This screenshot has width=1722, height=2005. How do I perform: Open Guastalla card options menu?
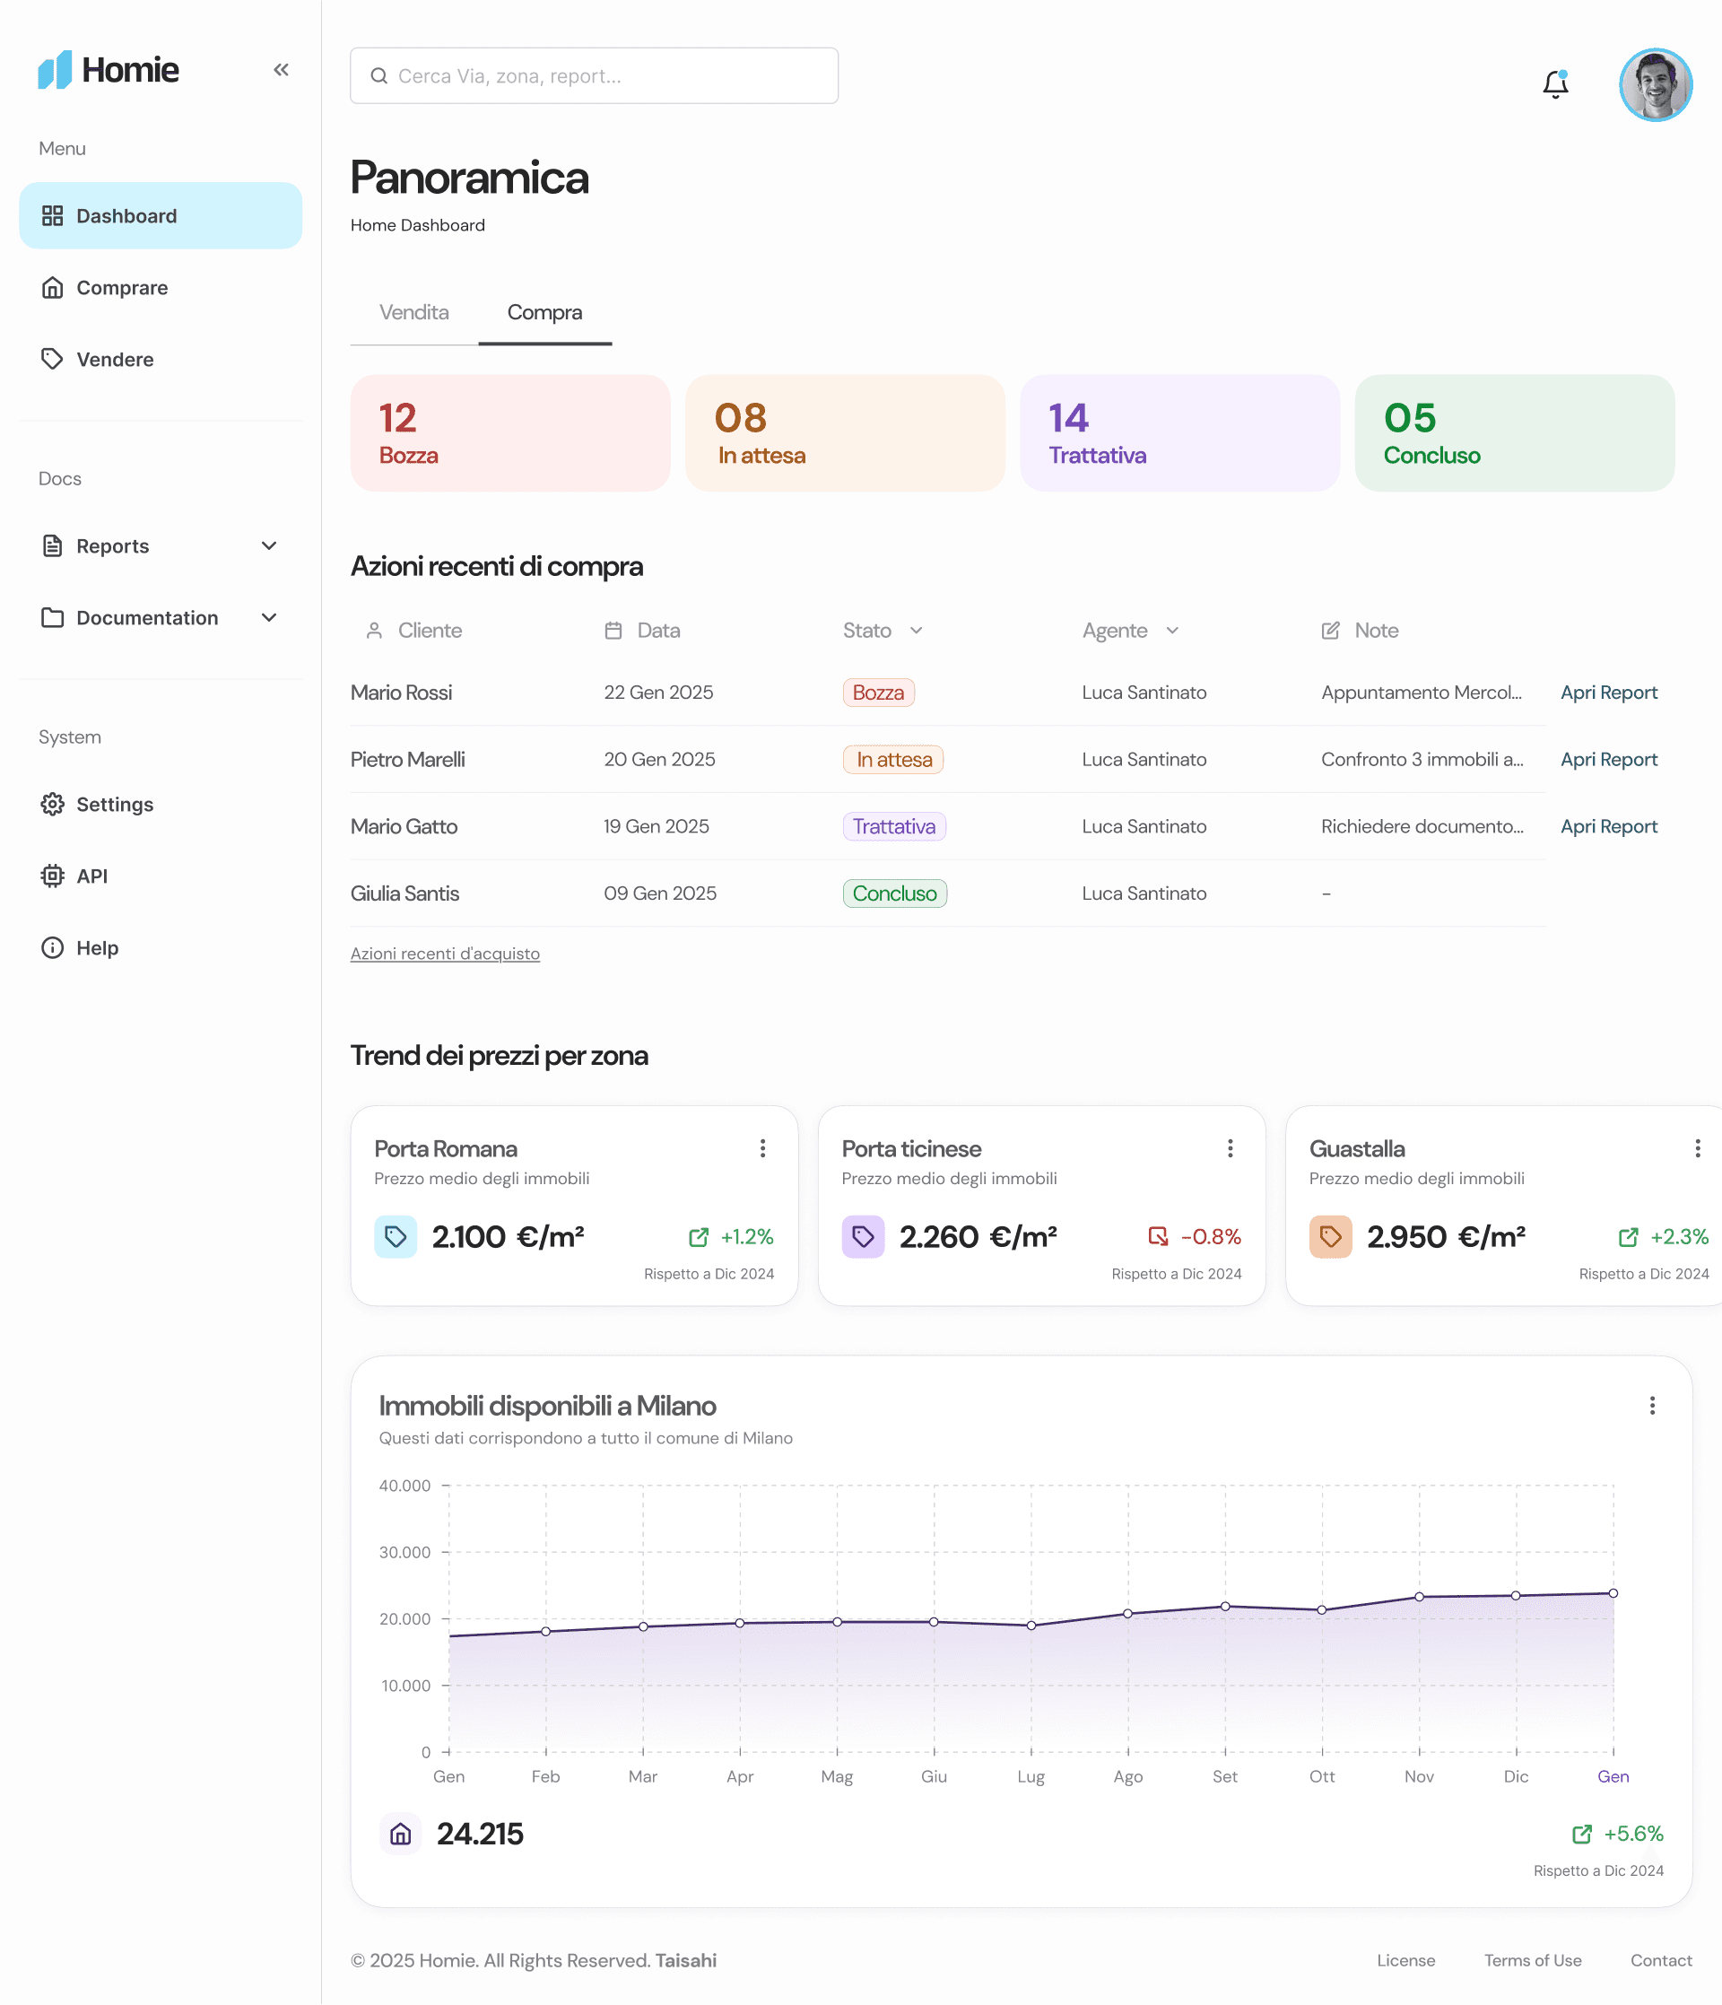[x=1697, y=1147]
